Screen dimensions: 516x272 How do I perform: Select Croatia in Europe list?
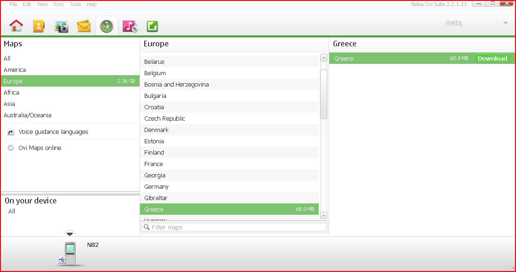tap(229, 107)
